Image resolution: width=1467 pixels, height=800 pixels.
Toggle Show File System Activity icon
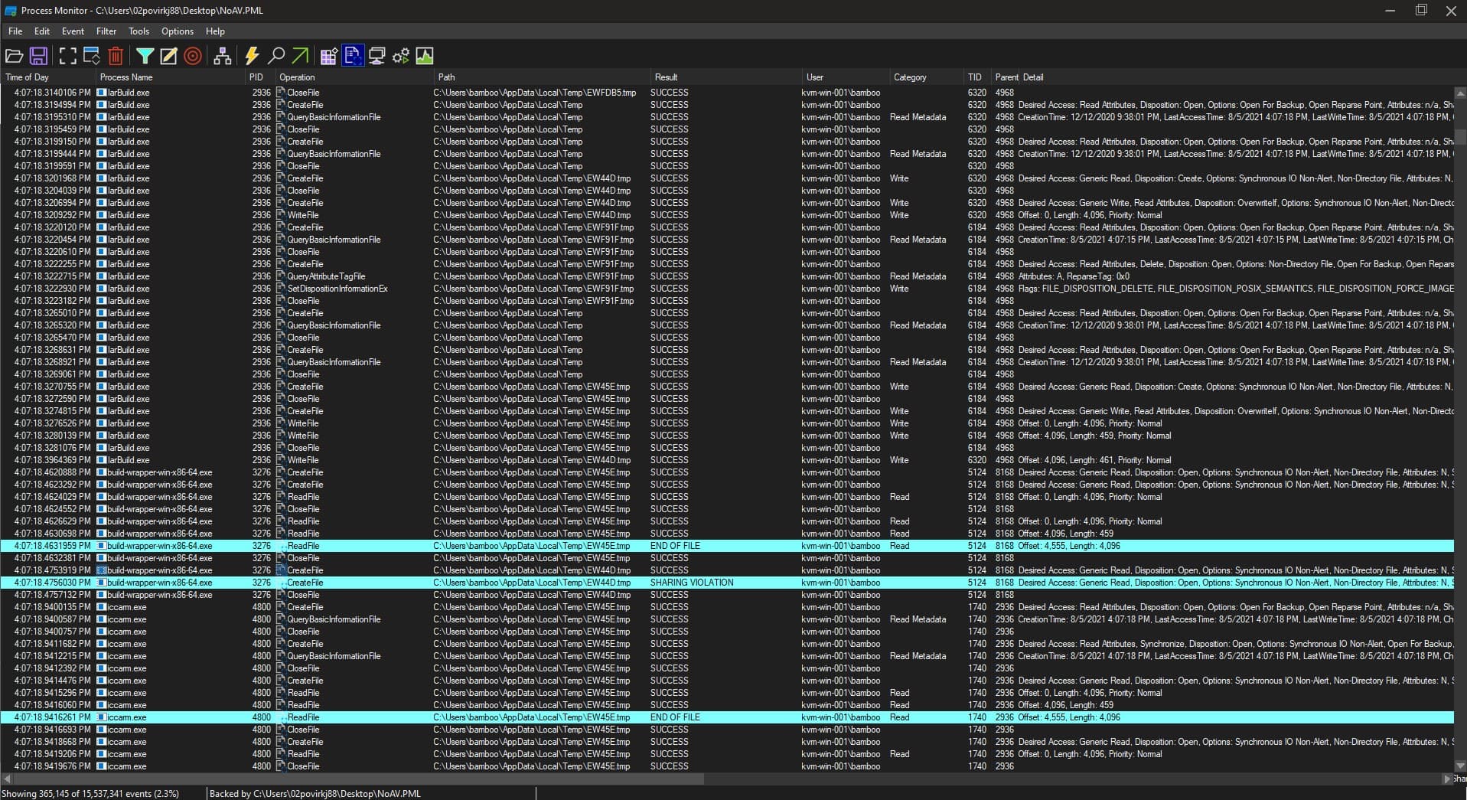[x=353, y=56]
